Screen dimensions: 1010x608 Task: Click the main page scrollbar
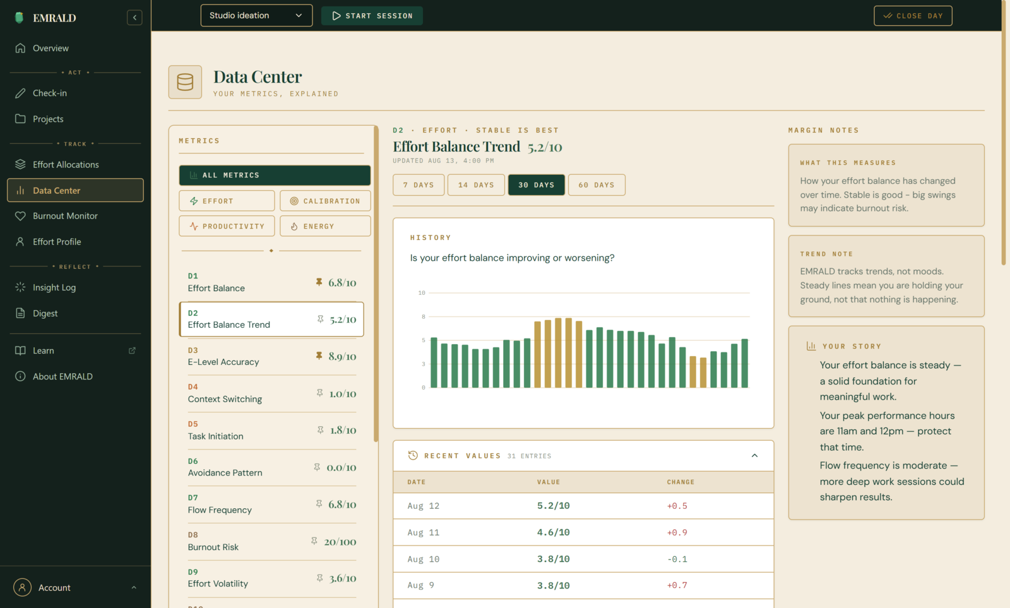(x=1004, y=133)
